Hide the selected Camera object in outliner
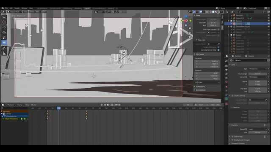Screen dimensions: 271x152 [x=268, y=24]
